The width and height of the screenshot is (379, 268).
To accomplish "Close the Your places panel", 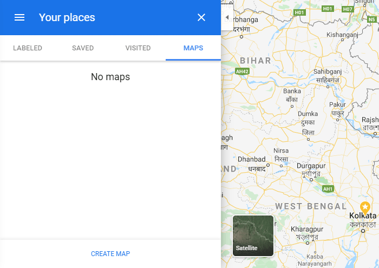I will [201, 17].
